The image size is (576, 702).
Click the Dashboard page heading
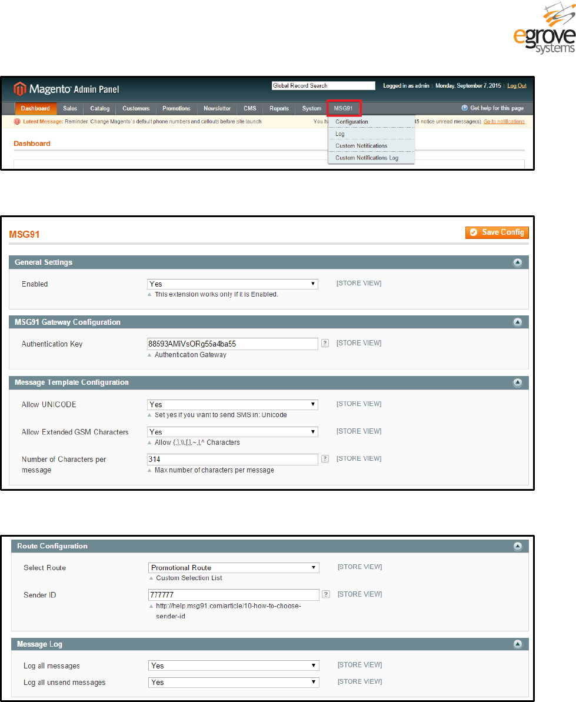click(x=32, y=144)
